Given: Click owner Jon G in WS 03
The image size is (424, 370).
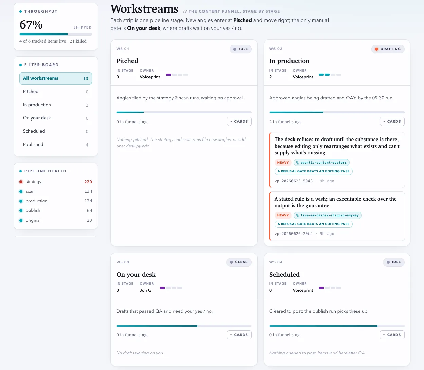Looking at the screenshot, I should tap(145, 291).
